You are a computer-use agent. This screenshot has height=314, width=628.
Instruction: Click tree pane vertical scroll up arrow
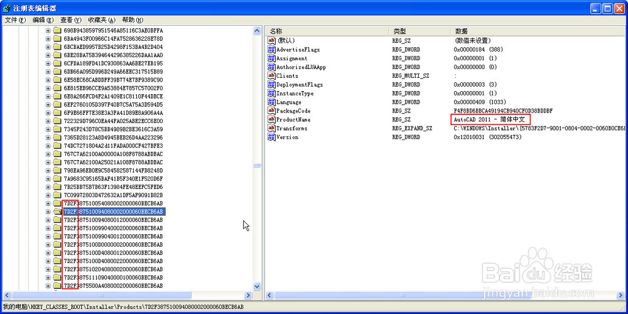(257, 30)
